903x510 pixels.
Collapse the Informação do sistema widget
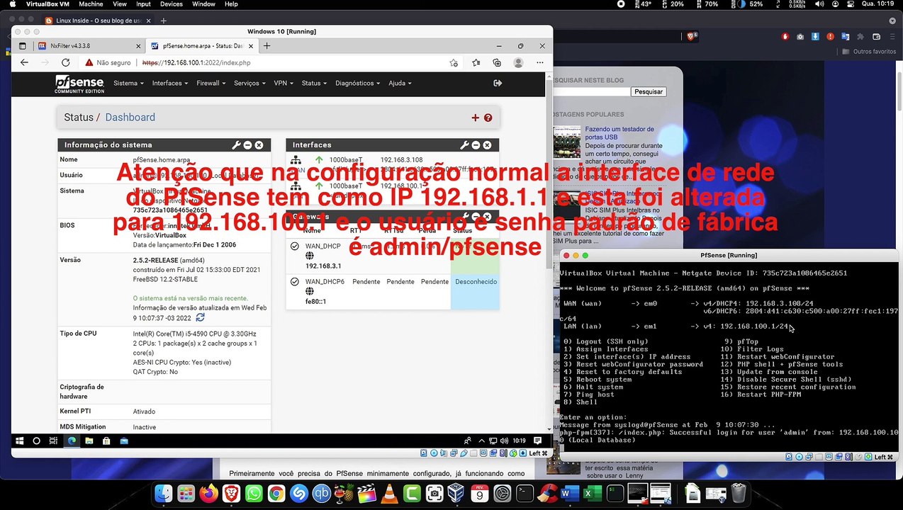247,144
